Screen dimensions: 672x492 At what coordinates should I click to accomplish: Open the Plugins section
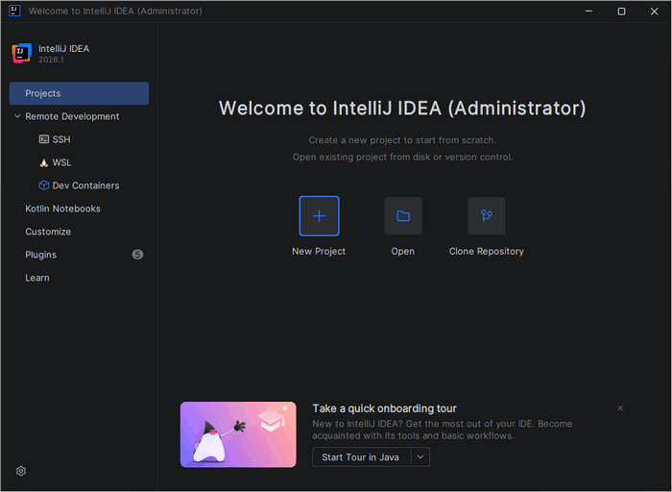point(40,255)
